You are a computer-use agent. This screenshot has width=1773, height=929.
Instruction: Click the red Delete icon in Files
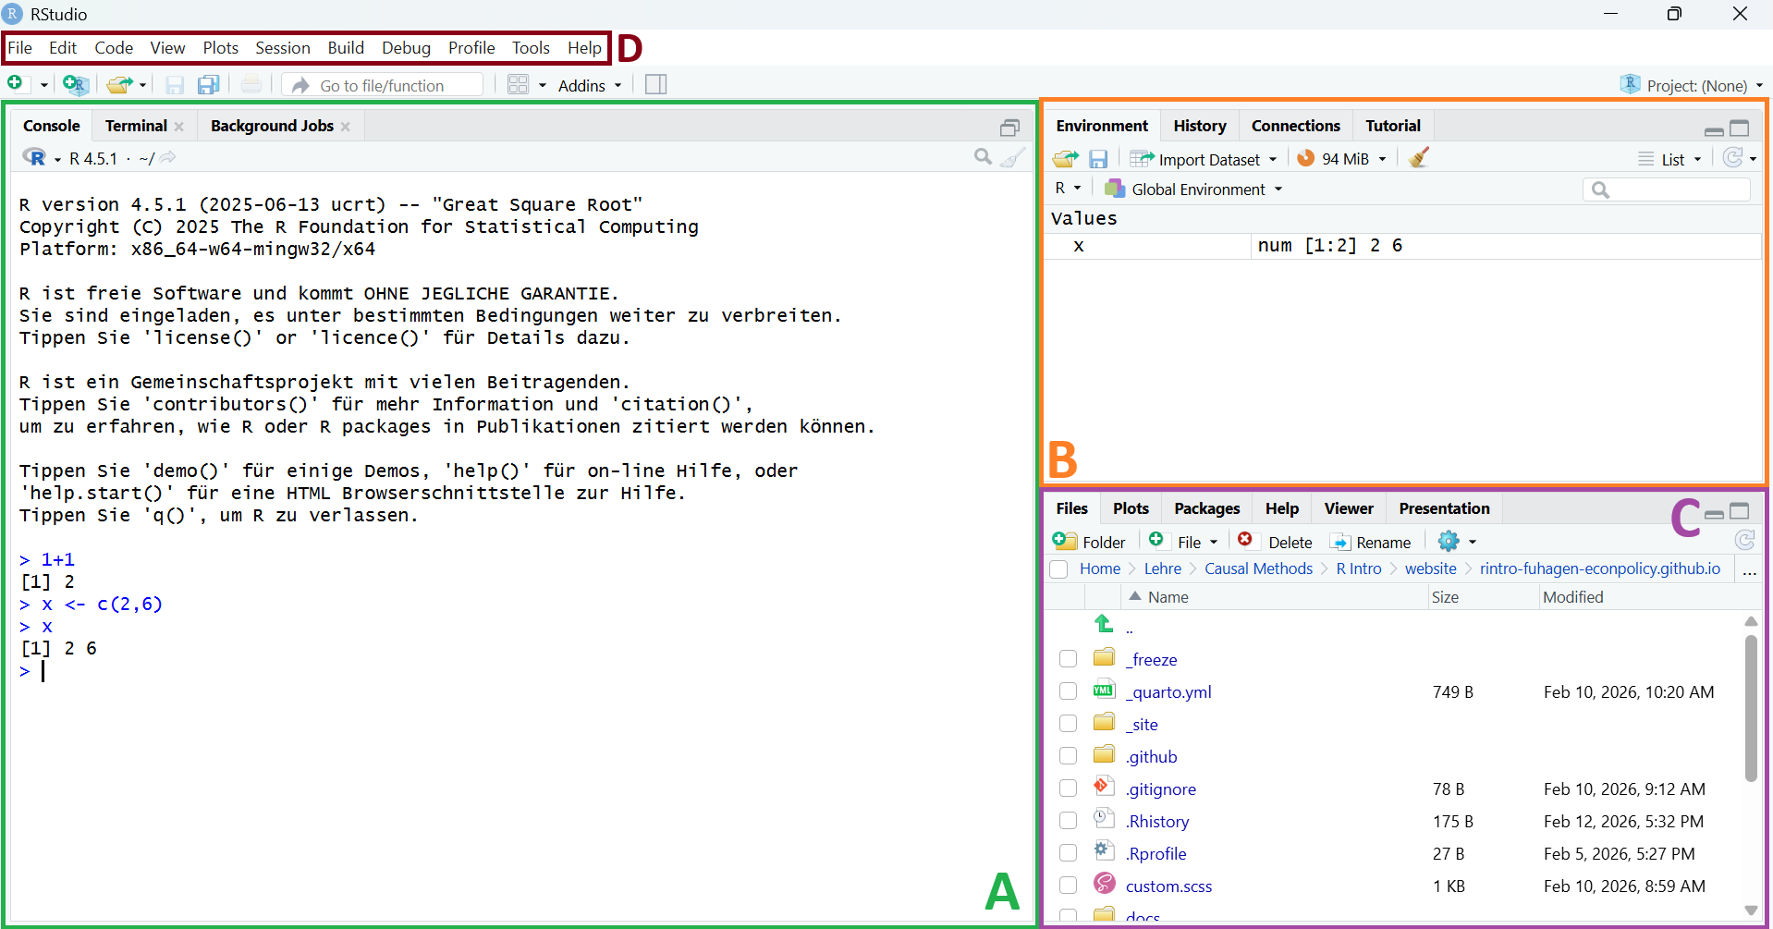coord(1245,540)
